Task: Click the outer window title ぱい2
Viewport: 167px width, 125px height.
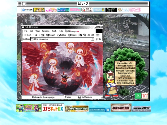Action: click(83, 4)
